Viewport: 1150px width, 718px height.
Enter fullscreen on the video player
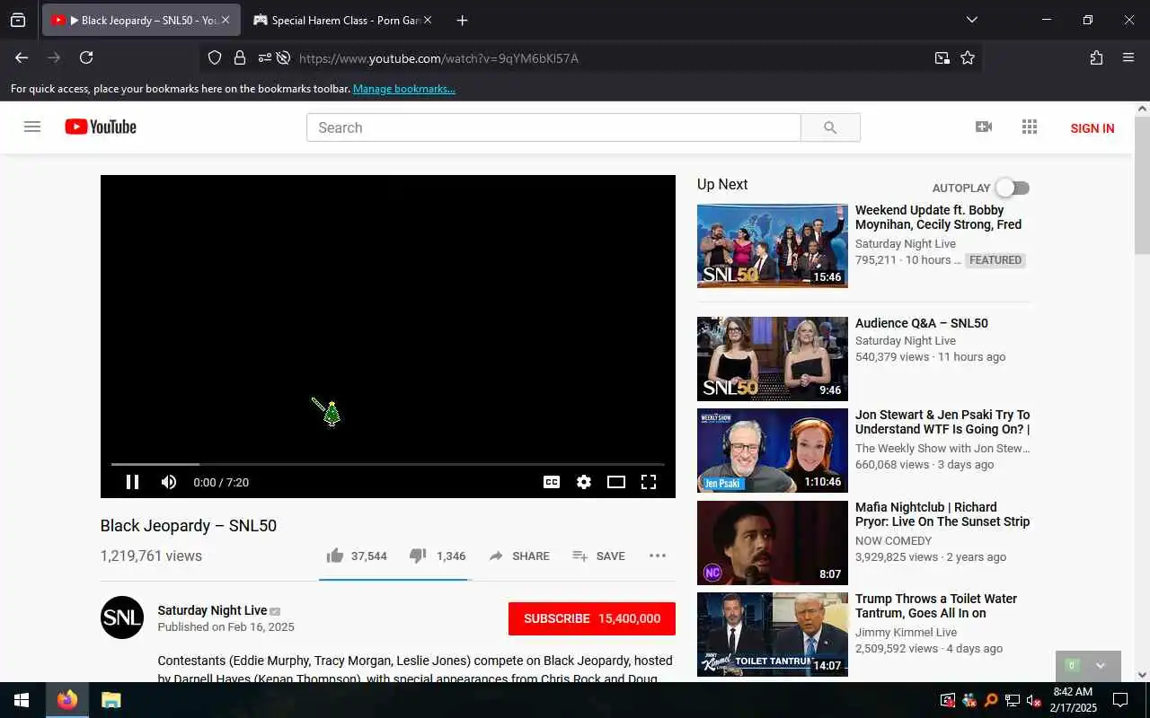649,482
